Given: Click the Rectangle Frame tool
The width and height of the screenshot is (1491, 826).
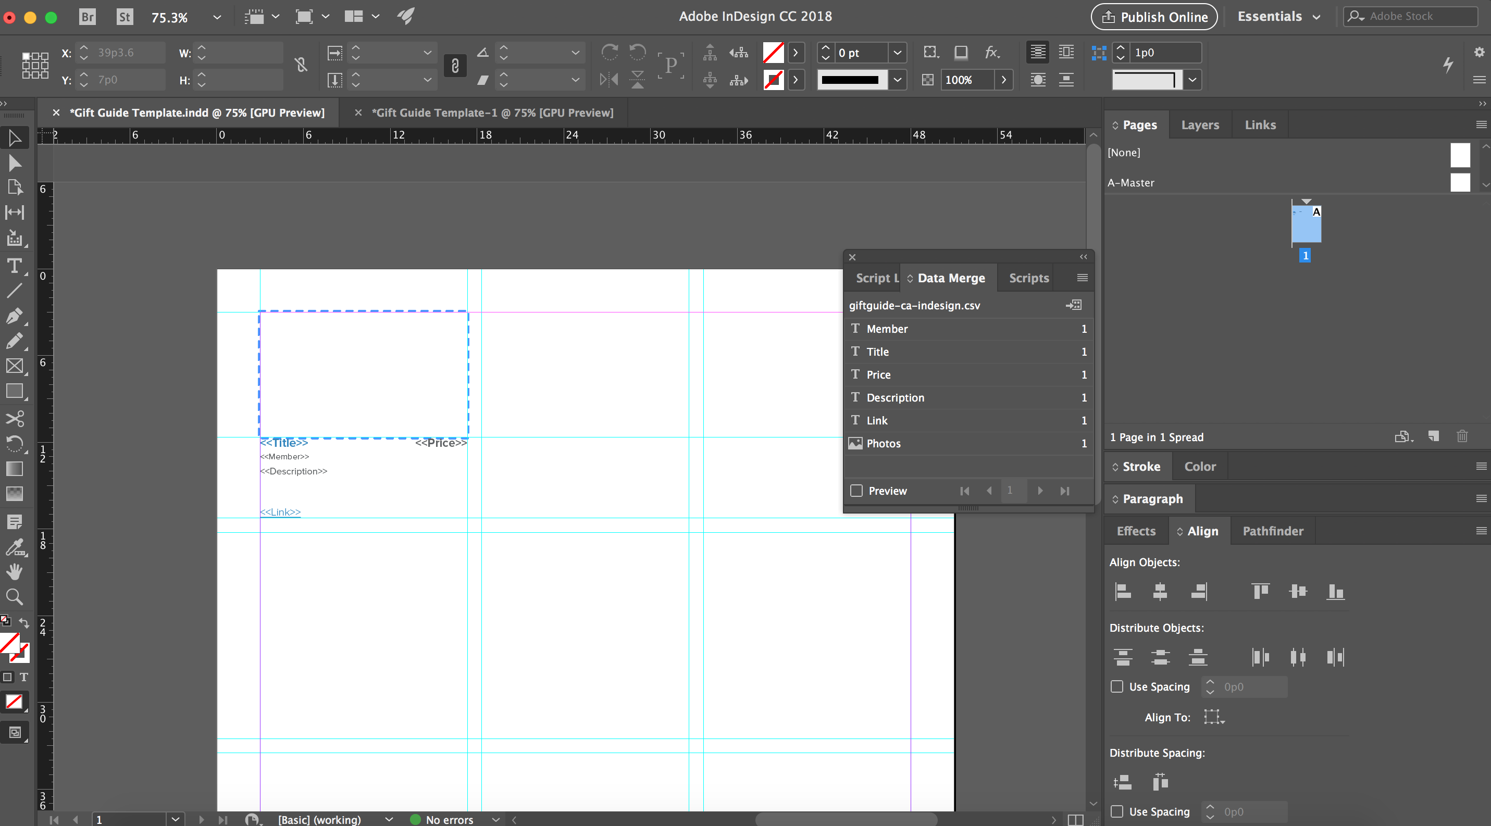Looking at the screenshot, I should (15, 366).
